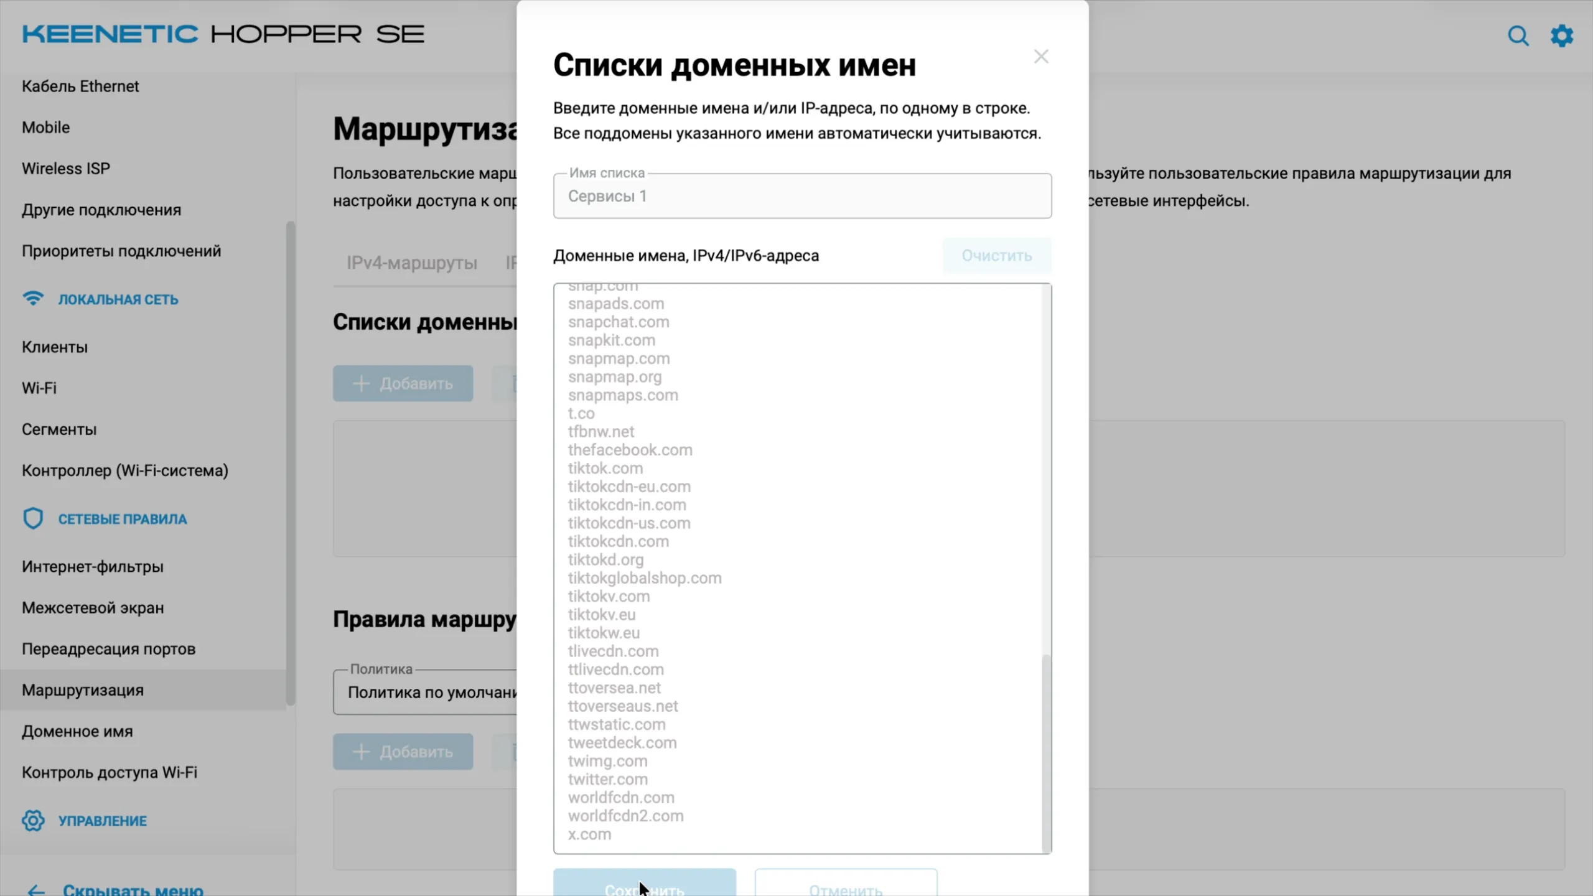
Task: Open Межсетевой экран in the sidebar
Action: click(93, 607)
